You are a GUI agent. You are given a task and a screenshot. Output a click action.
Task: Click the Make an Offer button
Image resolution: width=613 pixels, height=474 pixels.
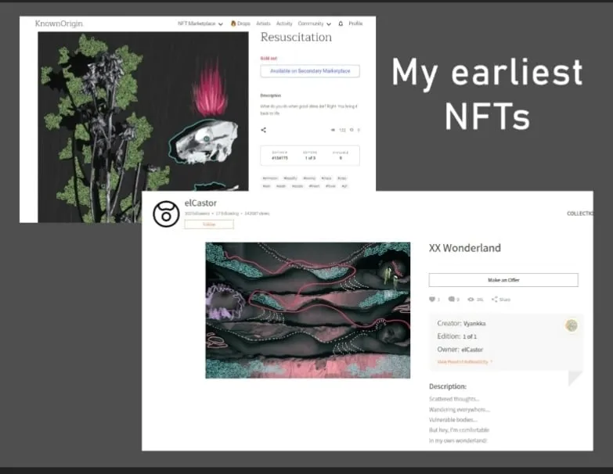tap(503, 280)
